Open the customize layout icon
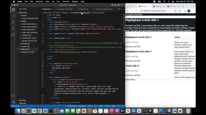This screenshot has height=115, width=206. coord(122,5)
